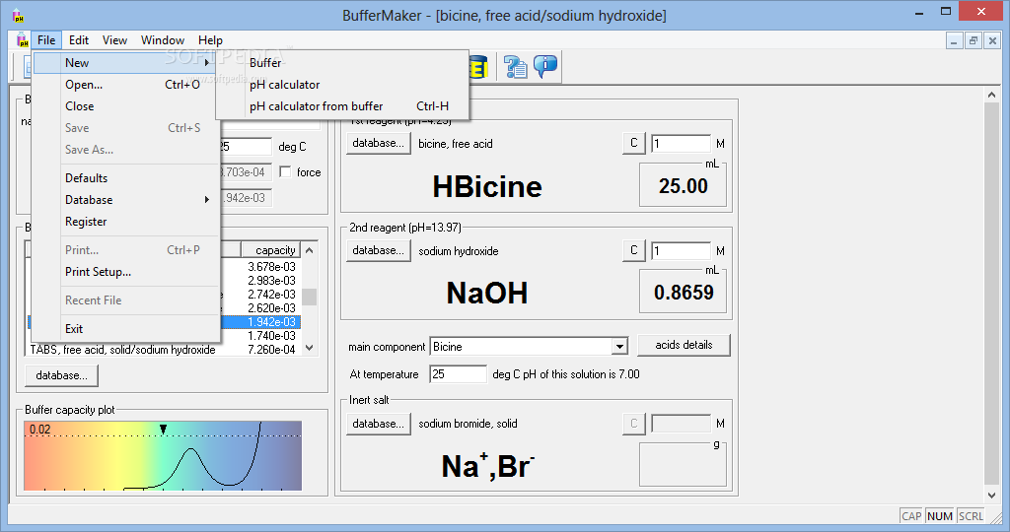Click the C button for sodium hydroxide
This screenshot has width=1010, height=532.
pyautogui.click(x=634, y=250)
